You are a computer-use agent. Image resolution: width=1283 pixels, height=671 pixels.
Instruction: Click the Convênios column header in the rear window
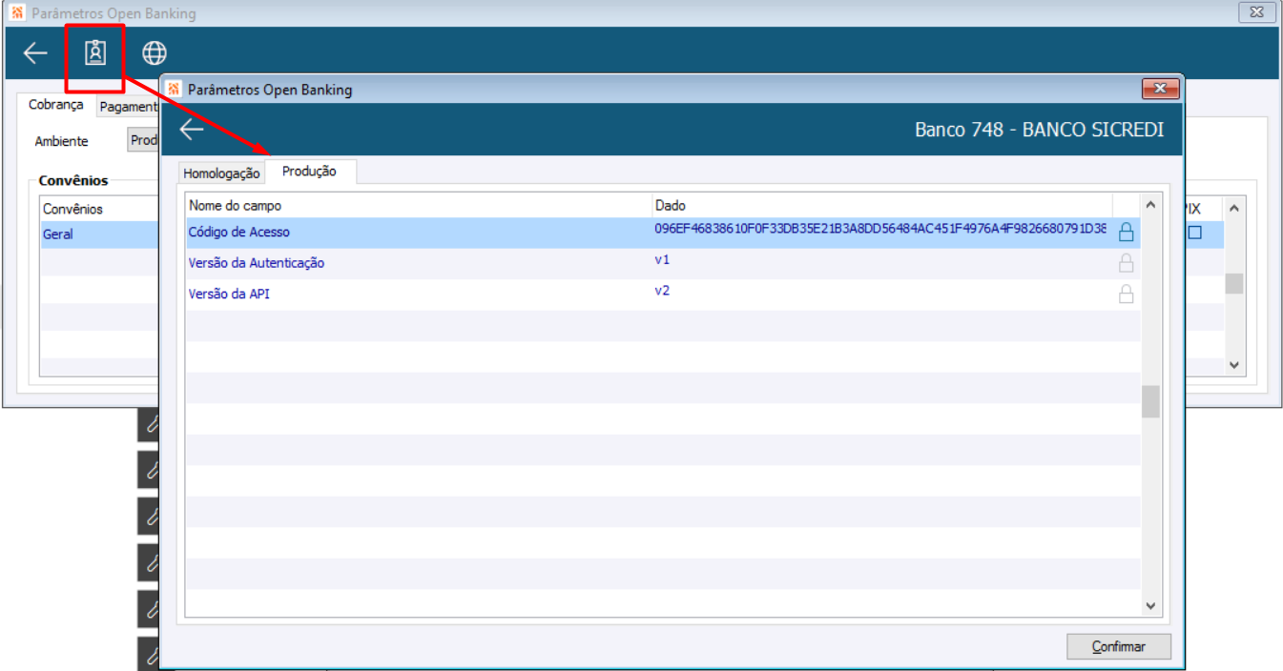pyautogui.click(x=100, y=209)
